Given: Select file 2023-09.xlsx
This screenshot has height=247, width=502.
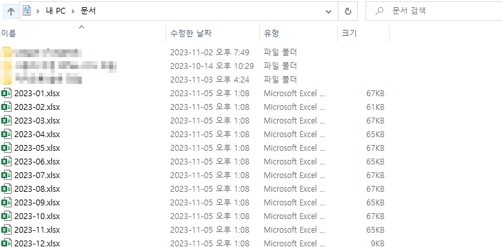Looking at the screenshot, I should tap(37, 202).
